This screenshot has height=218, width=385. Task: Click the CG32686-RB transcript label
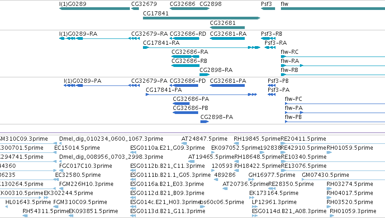coord(189,61)
